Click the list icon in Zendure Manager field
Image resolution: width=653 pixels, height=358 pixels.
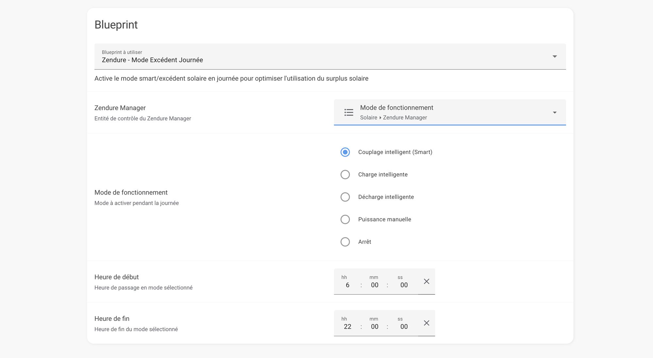coord(349,113)
